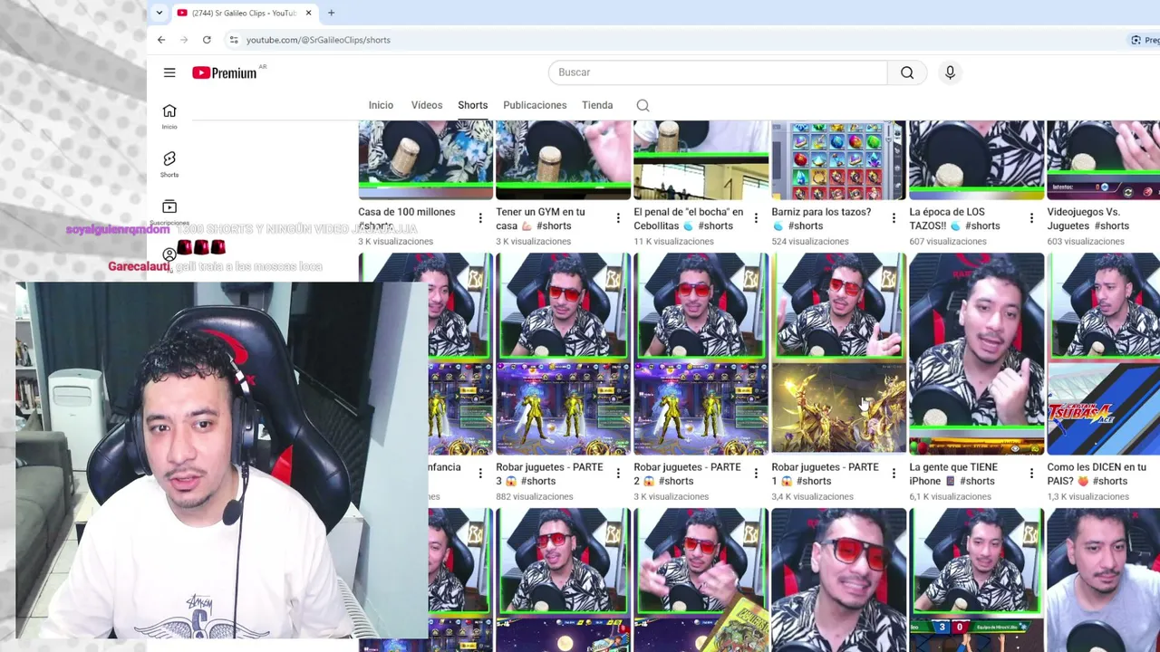Open more options for the Cebollitas short

click(756, 218)
